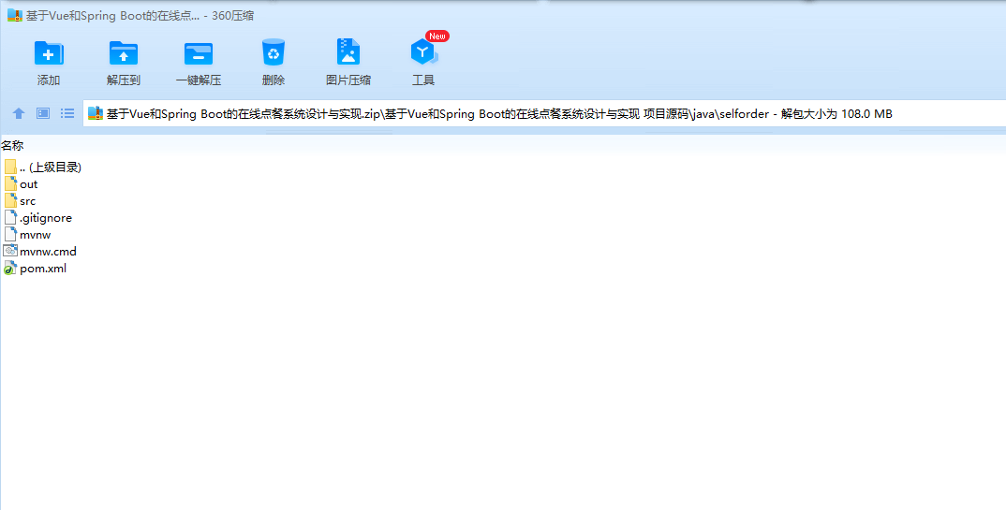The width and height of the screenshot is (1006, 510).
Task: Click the 删除 (Delete) trash icon
Action: point(274,52)
